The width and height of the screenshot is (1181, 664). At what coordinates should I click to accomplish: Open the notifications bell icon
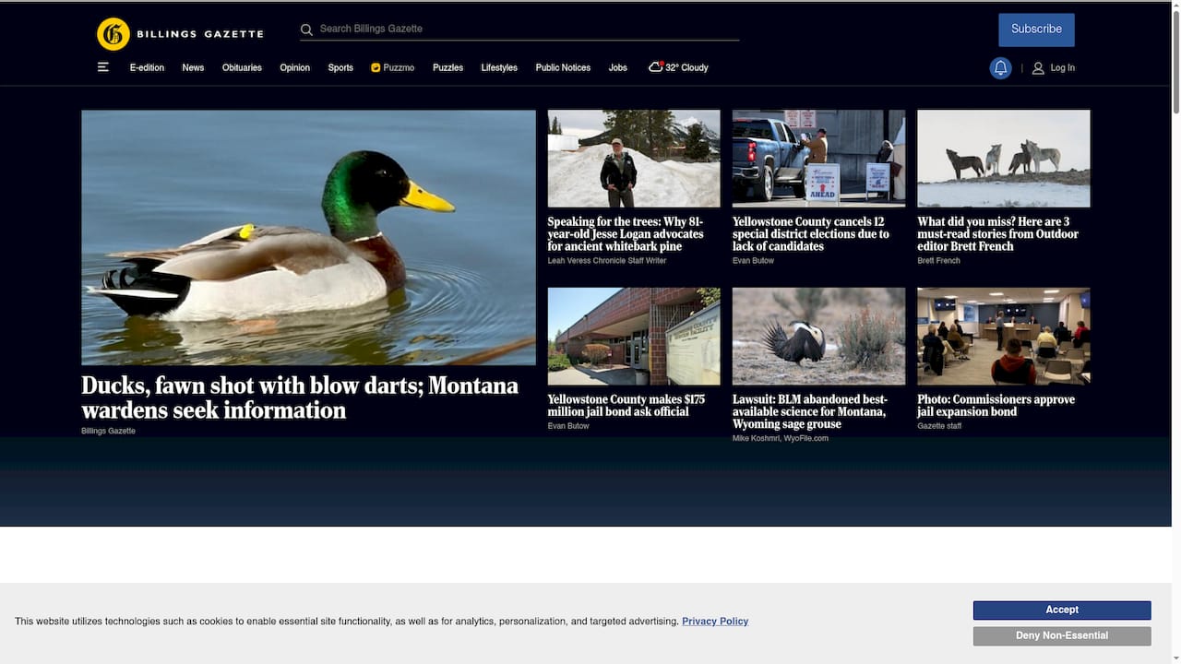click(x=1000, y=68)
